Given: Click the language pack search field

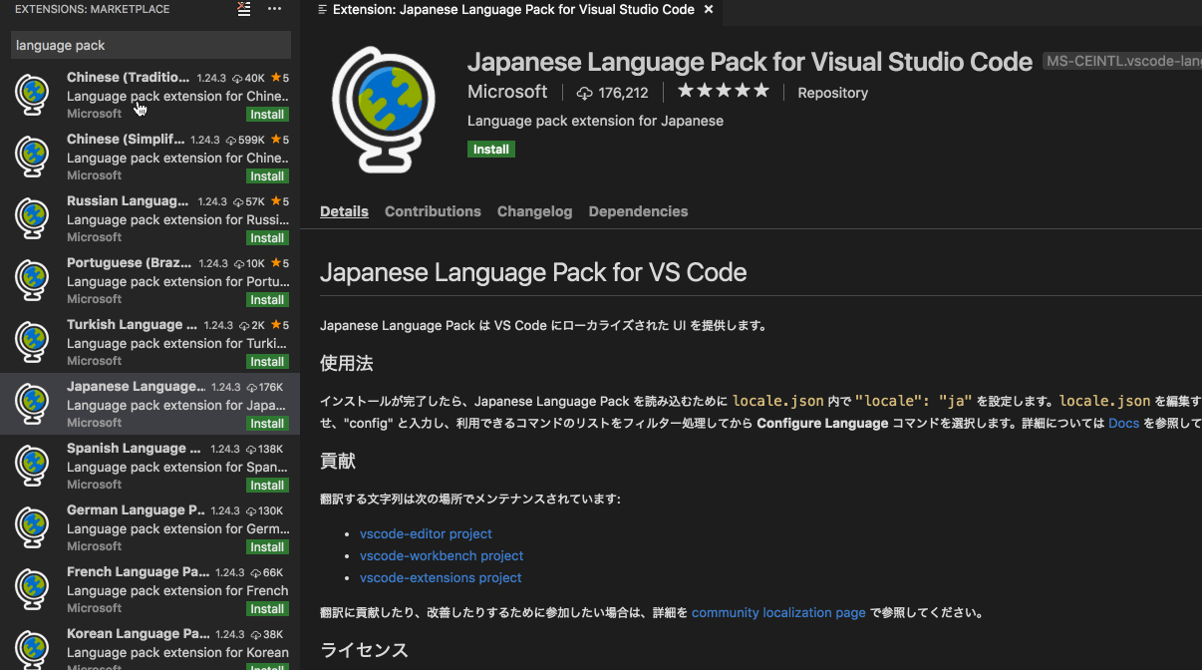Looking at the screenshot, I should [150, 45].
